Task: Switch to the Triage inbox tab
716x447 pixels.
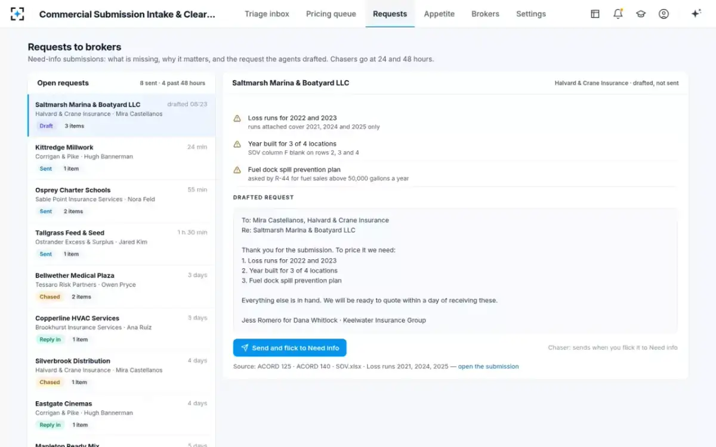Action: click(x=267, y=14)
